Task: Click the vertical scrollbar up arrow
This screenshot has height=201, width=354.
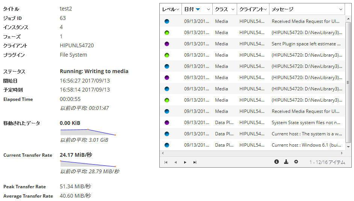Action: click(348, 19)
